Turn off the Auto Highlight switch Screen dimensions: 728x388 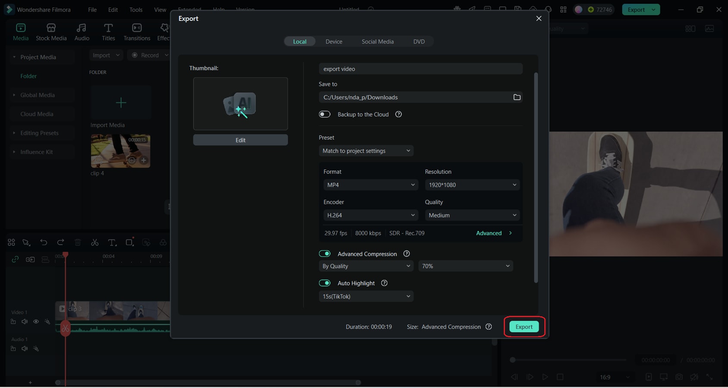[x=324, y=283]
